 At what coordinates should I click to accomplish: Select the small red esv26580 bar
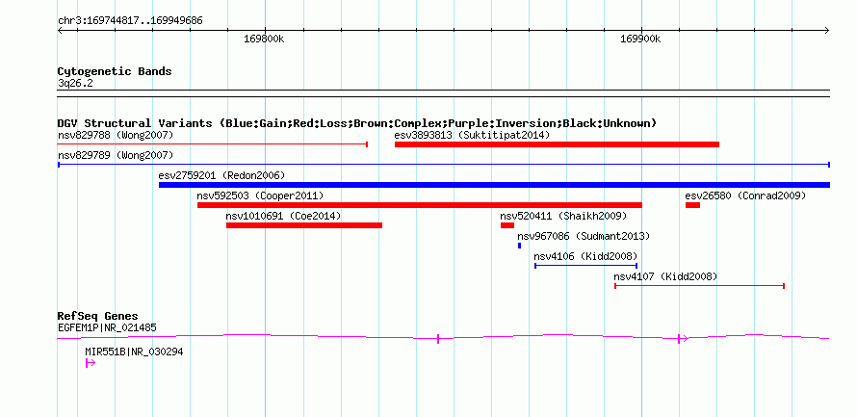click(x=692, y=205)
